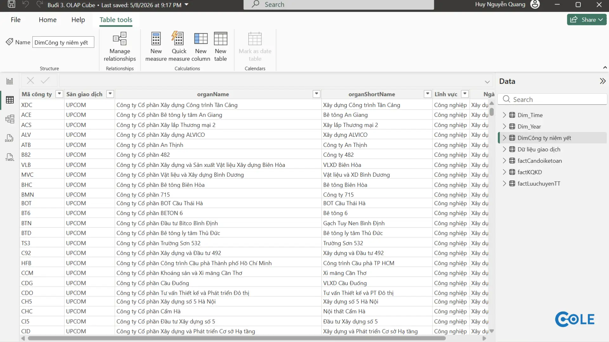
Task: Open file title save-info dropdown arrow
Action: coord(187,5)
